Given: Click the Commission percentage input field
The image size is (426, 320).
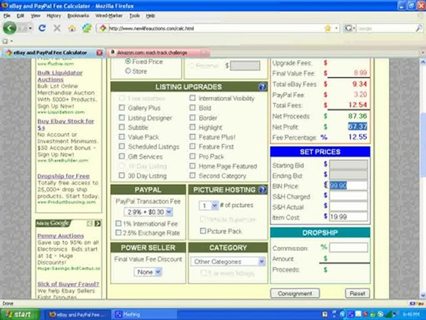Looking at the screenshot, I should tap(349, 248).
